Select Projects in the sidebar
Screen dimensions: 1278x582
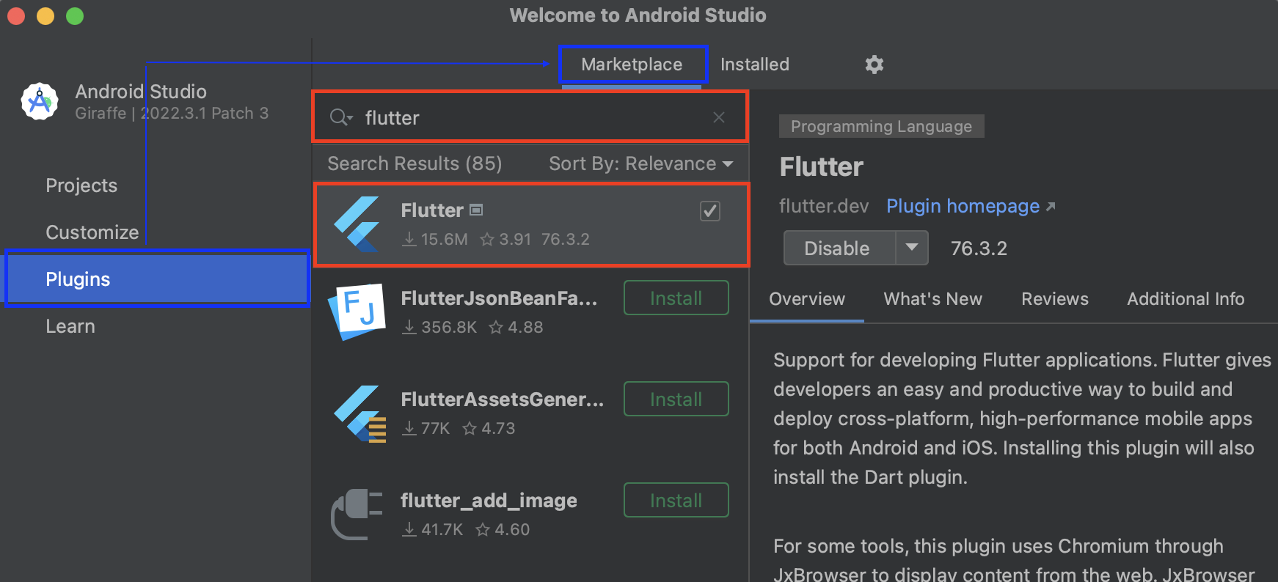[81, 185]
